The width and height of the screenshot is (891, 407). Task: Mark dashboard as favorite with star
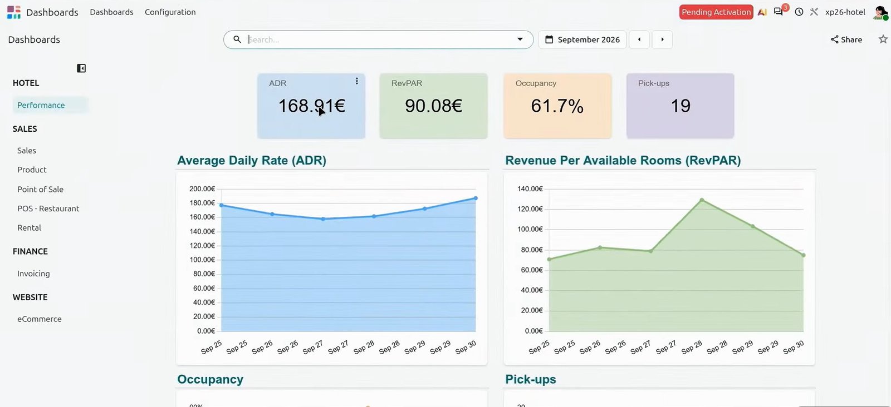click(x=883, y=39)
